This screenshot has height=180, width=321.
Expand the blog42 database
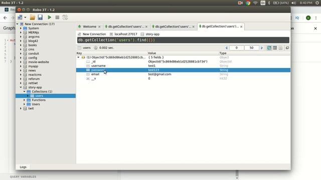click(21, 41)
